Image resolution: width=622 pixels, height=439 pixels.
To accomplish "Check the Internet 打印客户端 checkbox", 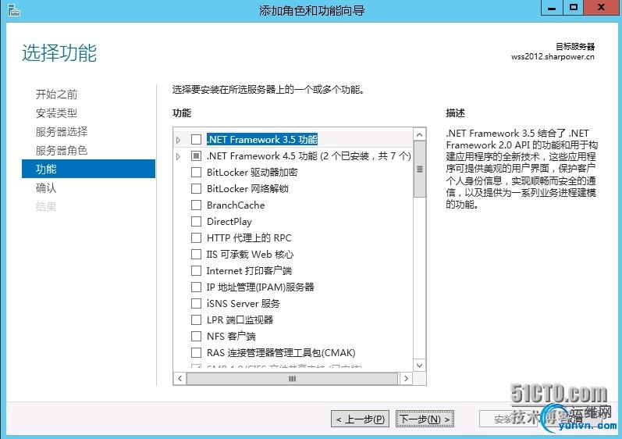I will click(x=196, y=271).
